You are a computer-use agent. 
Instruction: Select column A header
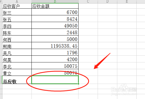point(17,1)
